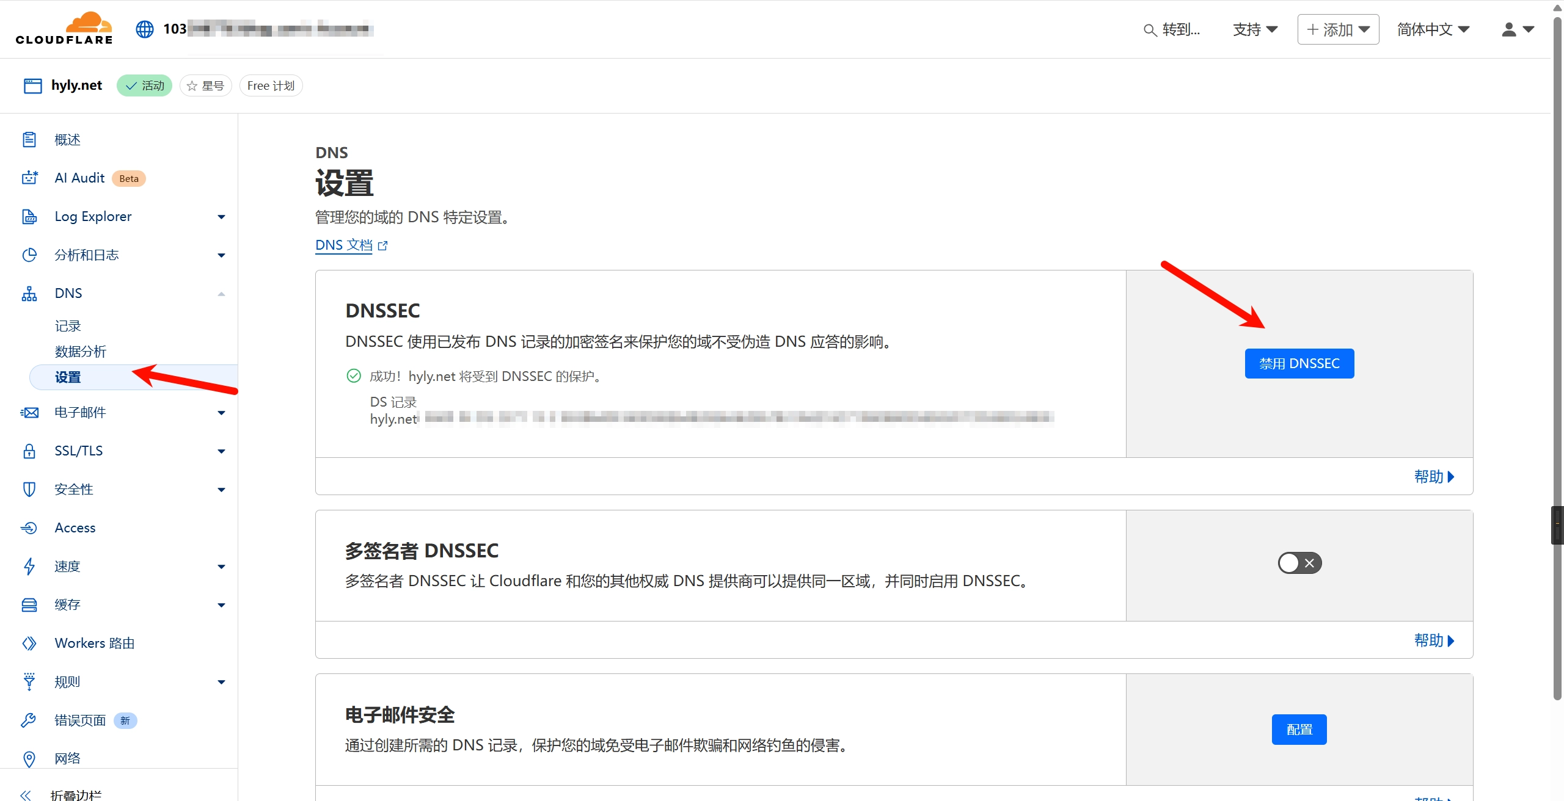The width and height of the screenshot is (1564, 801).
Task: Expand the 电子邮件 submenu arrow
Action: (221, 413)
